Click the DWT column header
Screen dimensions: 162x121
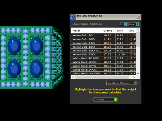coord(122,31)
